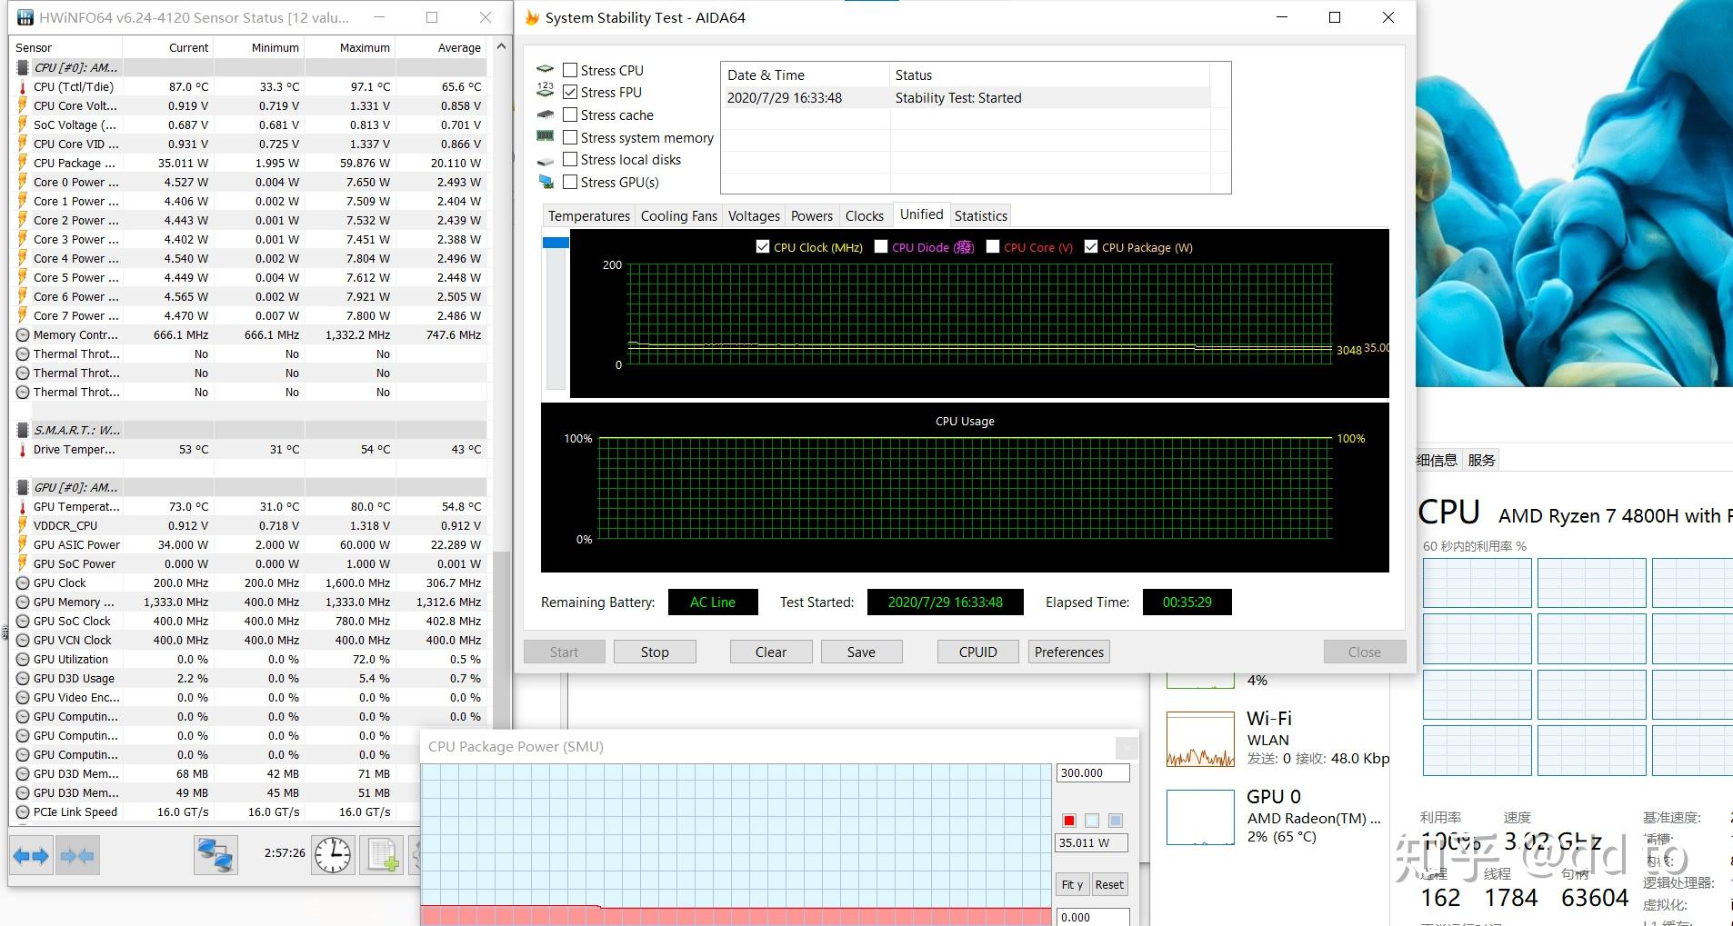The height and width of the screenshot is (926, 1733).
Task: Switch to the Powers tab
Action: tap(812, 215)
